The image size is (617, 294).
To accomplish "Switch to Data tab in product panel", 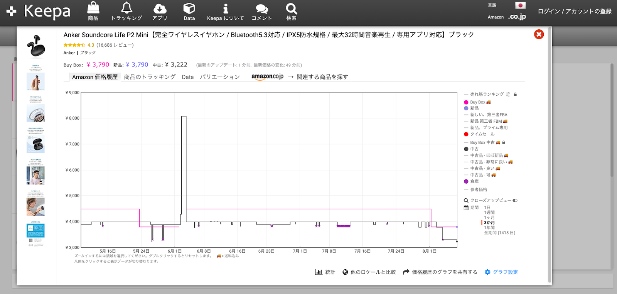I will coord(188,77).
